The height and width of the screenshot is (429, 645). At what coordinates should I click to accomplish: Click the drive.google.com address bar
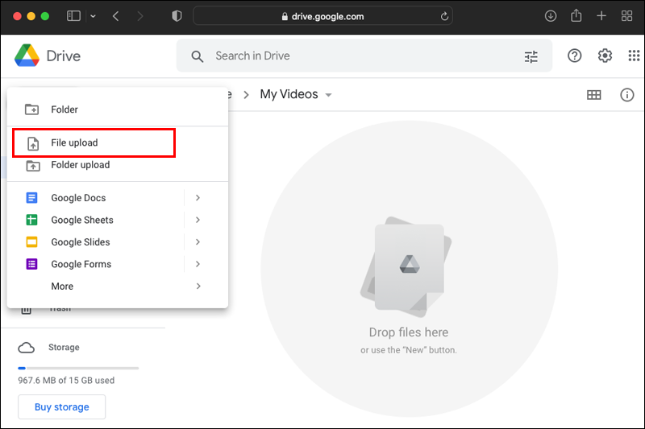323,16
